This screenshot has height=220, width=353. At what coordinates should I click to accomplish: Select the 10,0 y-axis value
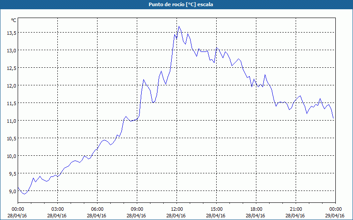pos(11,156)
